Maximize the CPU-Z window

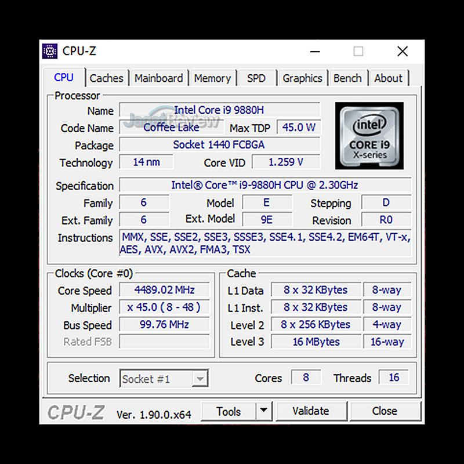coord(358,51)
